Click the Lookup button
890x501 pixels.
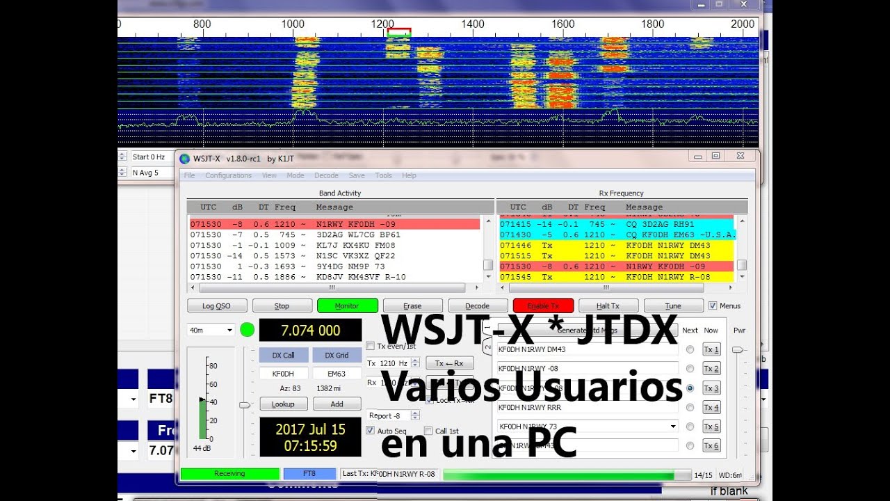point(284,404)
